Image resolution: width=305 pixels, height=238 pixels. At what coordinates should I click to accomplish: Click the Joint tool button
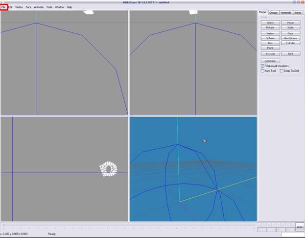coord(290,53)
